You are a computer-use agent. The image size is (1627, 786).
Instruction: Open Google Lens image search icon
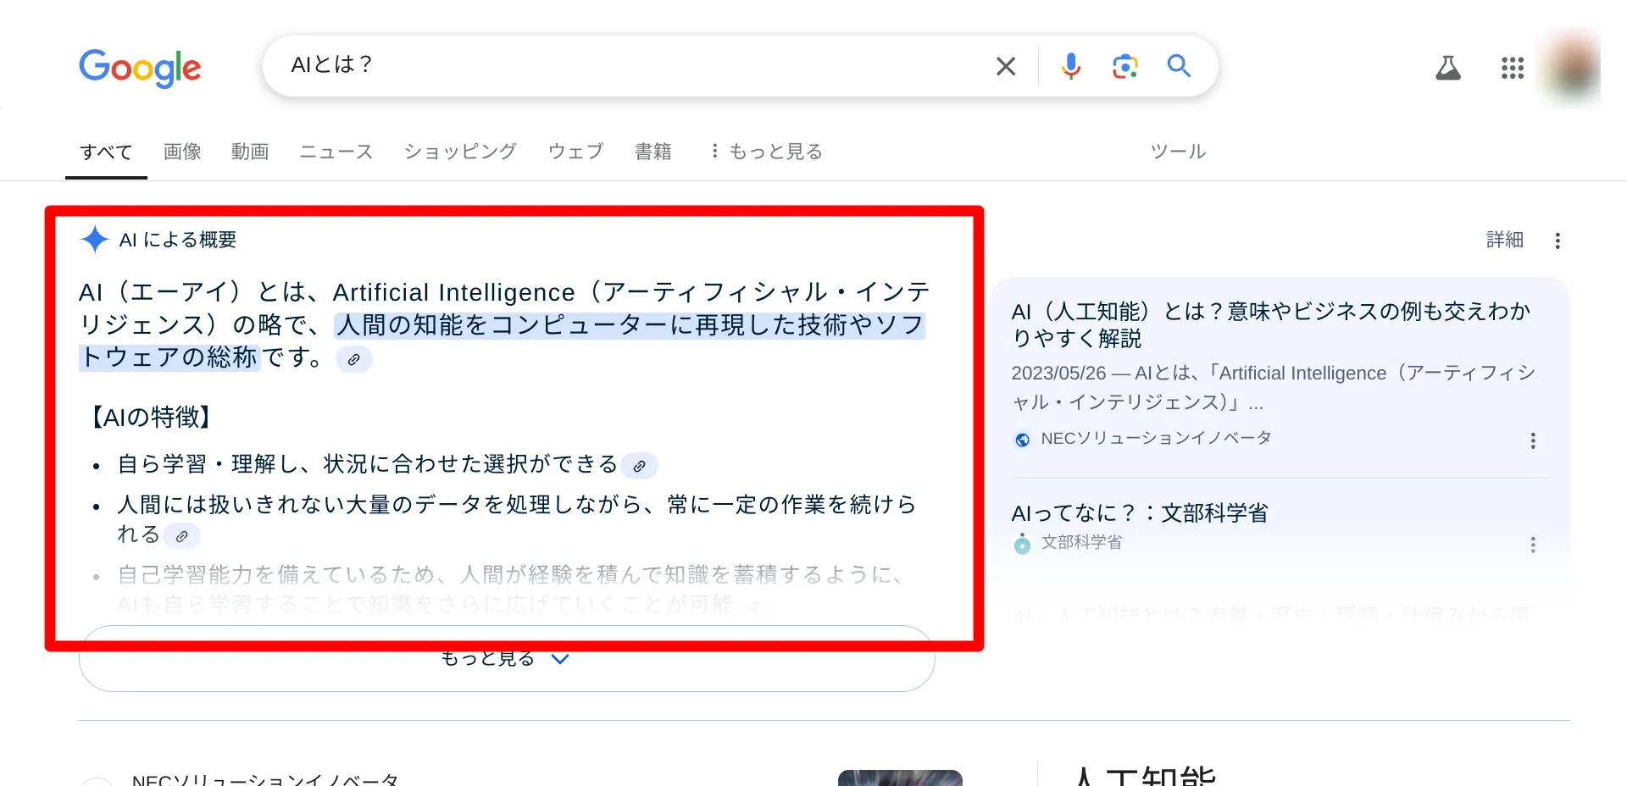[x=1124, y=66]
